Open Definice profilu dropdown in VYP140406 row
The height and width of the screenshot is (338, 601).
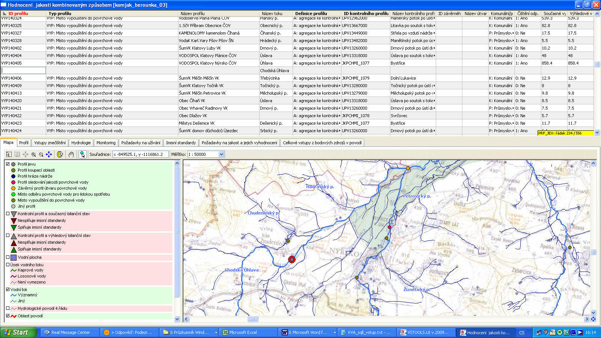click(340, 78)
